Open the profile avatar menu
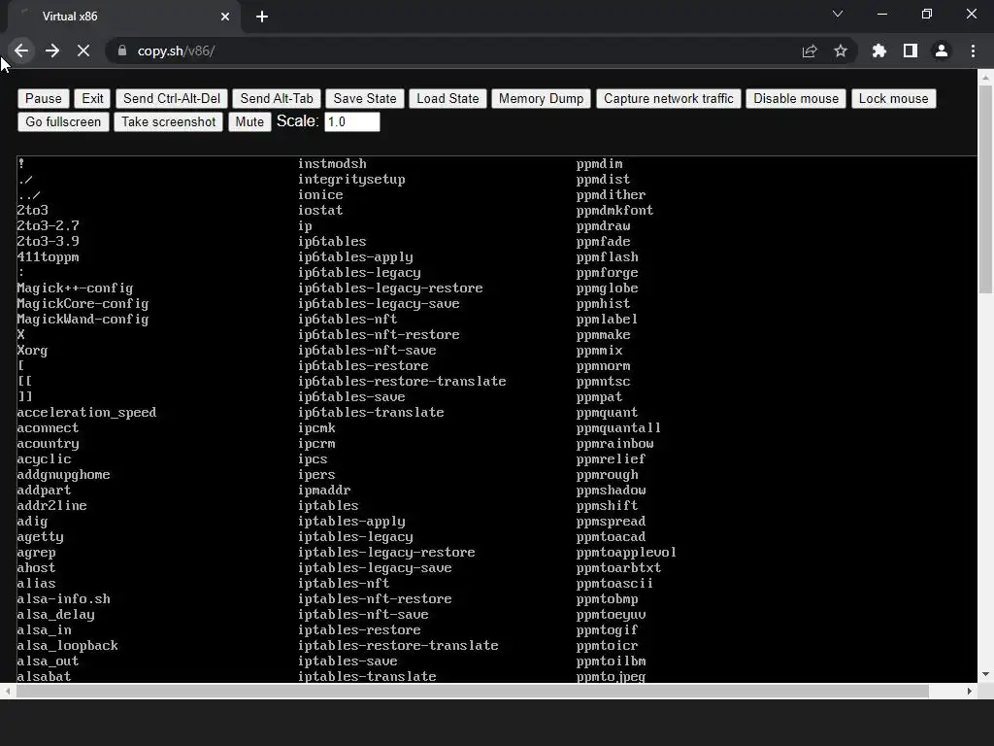 [942, 51]
